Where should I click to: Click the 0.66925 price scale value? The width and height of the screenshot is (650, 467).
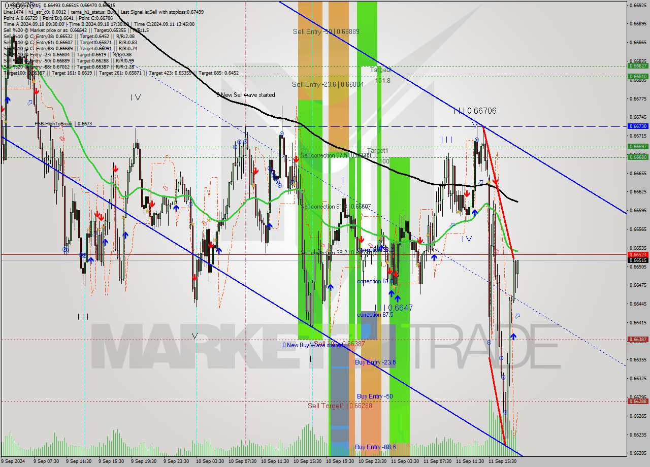pos(638,5)
